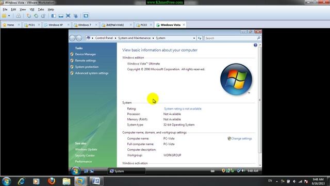
Task: Click the console view toolbar icon
Action: point(86,16)
